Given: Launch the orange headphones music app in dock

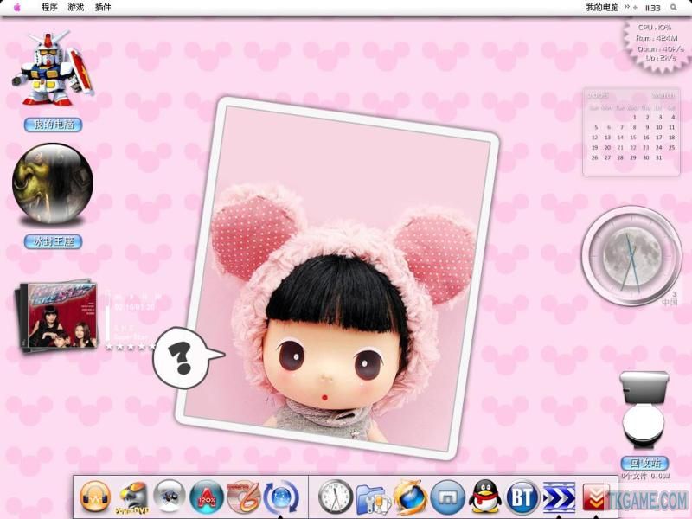Looking at the screenshot, I should [95, 497].
